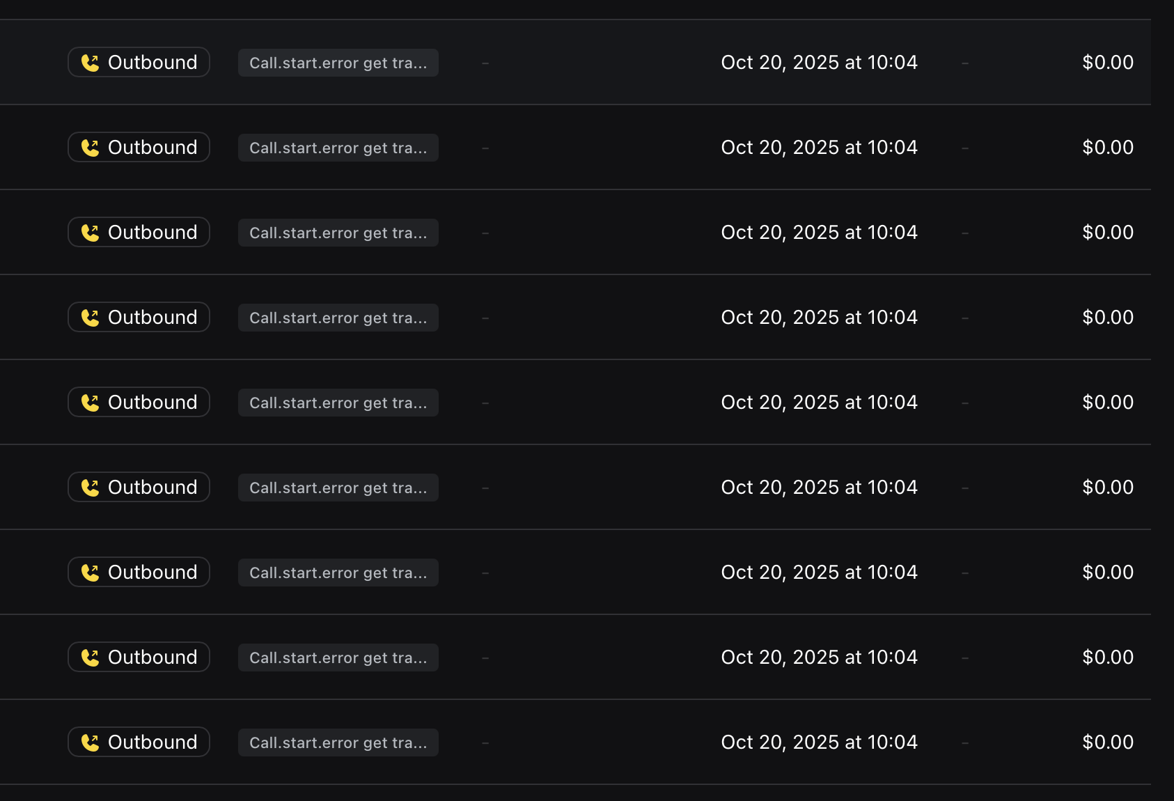Click the phone icon on the fifth row
Image resolution: width=1174 pixels, height=801 pixels.
(90, 402)
